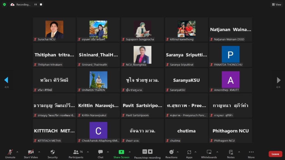The width and height of the screenshot is (285, 160).
Task: Open the Chat panel
Action: tap(100, 152)
